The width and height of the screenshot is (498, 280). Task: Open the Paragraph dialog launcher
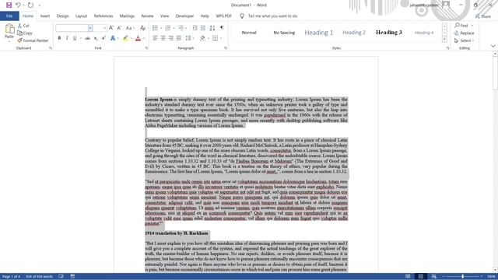226,48
